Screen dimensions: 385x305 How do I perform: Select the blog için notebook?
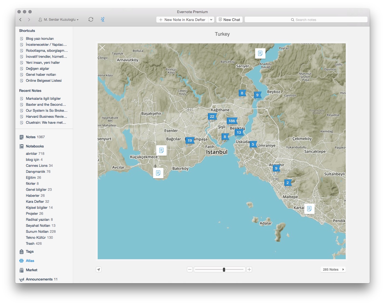tap(34, 160)
